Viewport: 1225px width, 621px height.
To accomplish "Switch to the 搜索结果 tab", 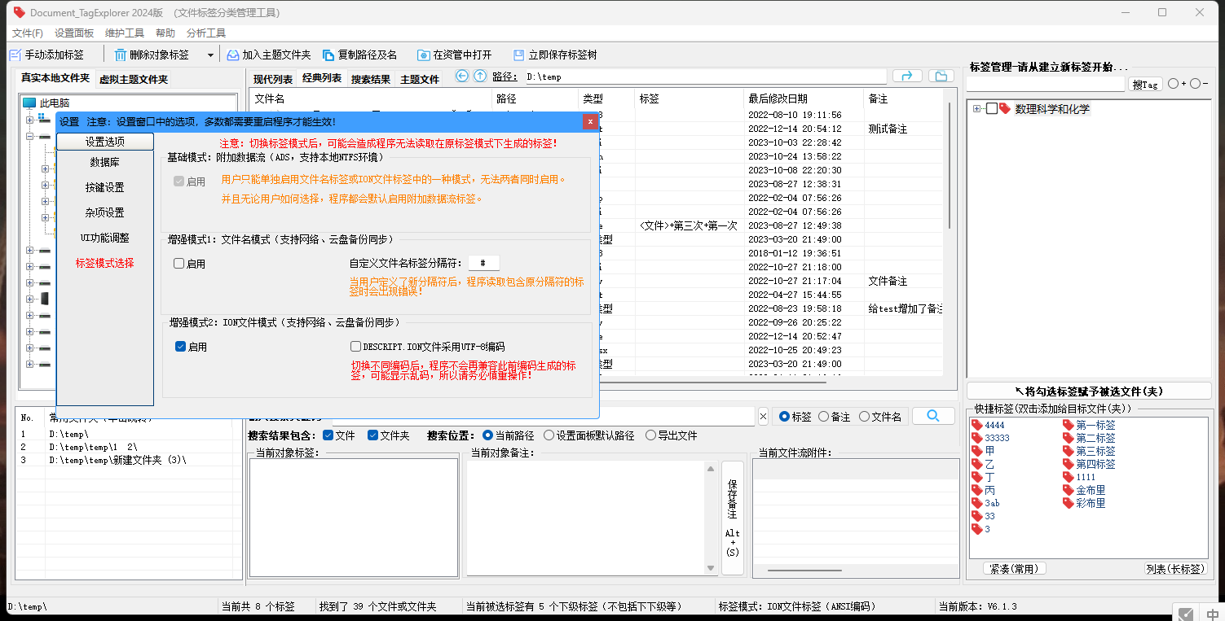I will pos(371,79).
